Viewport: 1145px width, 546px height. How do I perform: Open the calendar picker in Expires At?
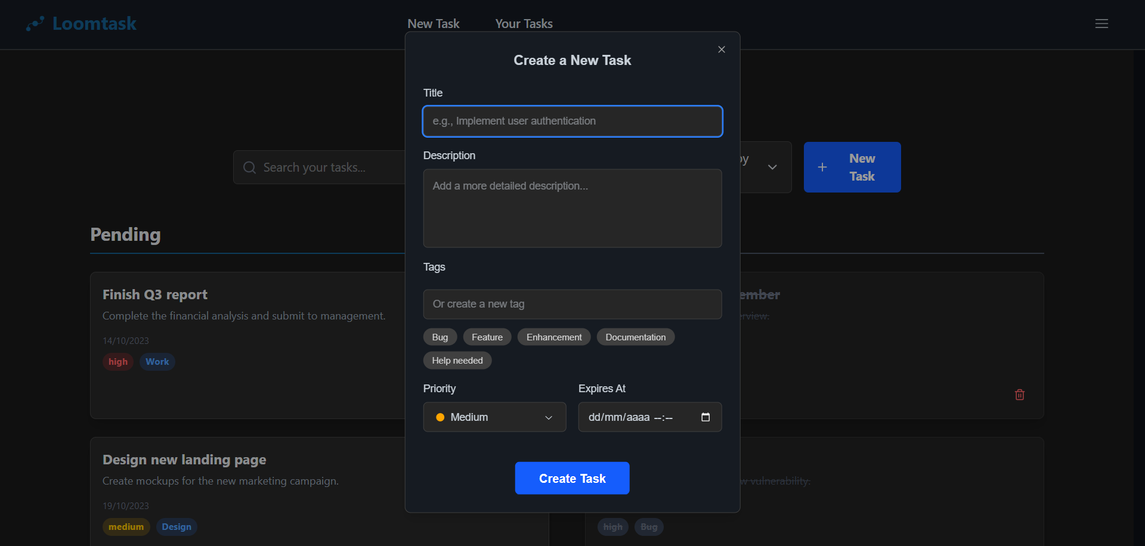click(705, 417)
